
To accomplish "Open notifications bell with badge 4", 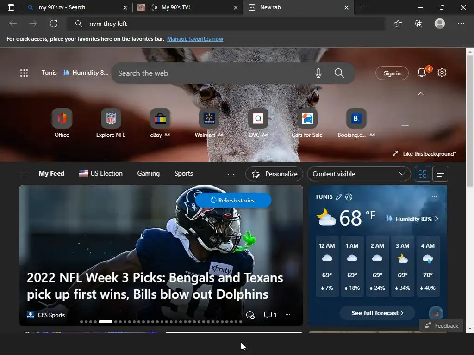I will (422, 73).
